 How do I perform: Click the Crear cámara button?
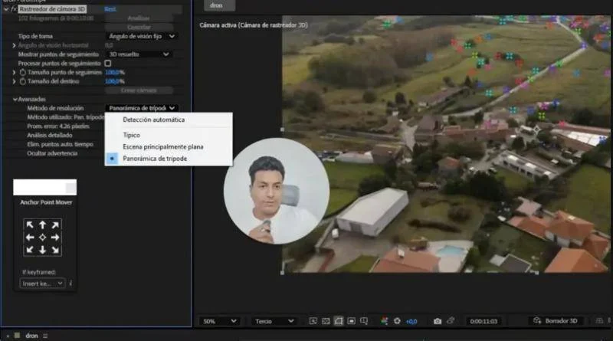[x=139, y=90]
